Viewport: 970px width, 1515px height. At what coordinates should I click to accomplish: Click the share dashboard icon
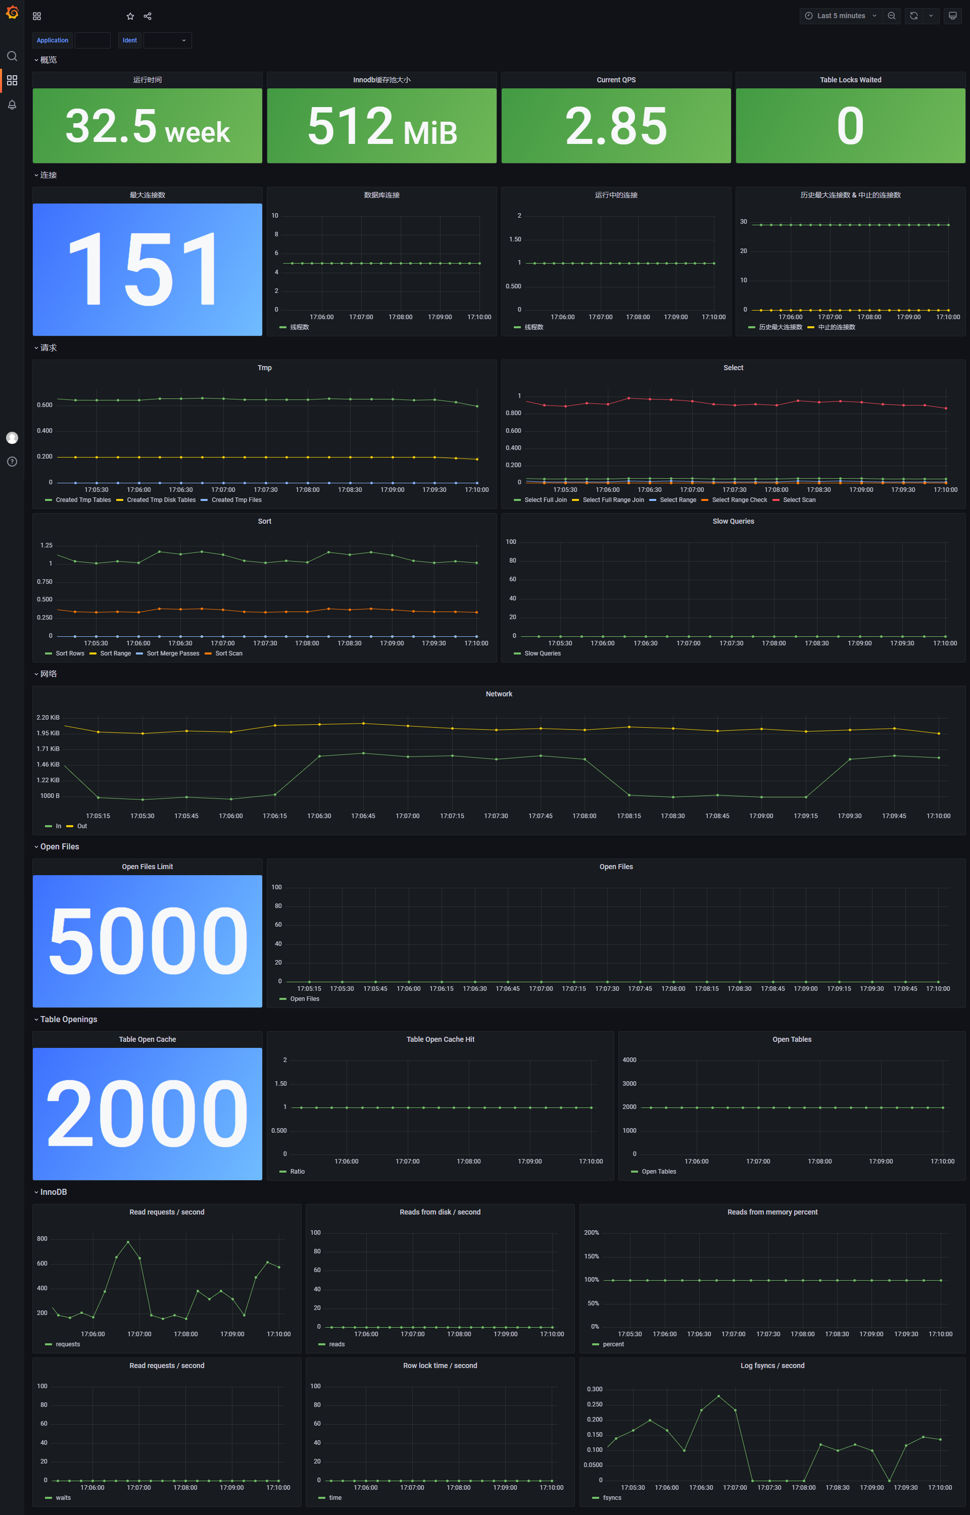(148, 16)
